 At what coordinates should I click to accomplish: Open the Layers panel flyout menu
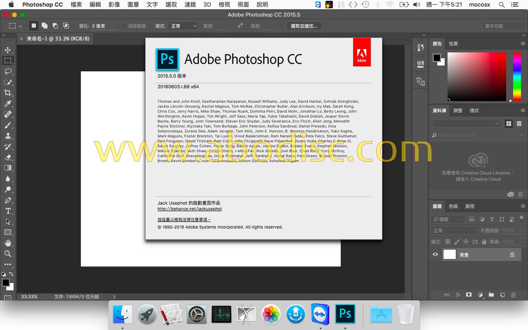coord(523,206)
